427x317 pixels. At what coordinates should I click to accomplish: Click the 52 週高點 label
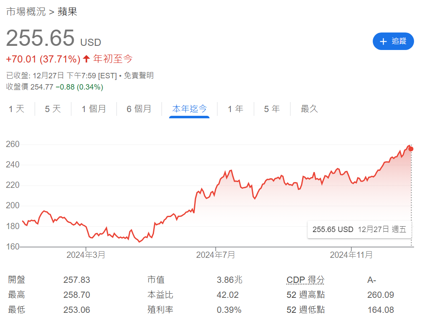coord(306,295)
